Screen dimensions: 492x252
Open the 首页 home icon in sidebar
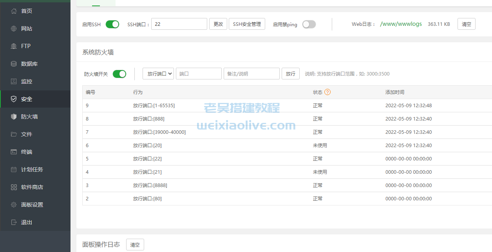tap(13, 11)
